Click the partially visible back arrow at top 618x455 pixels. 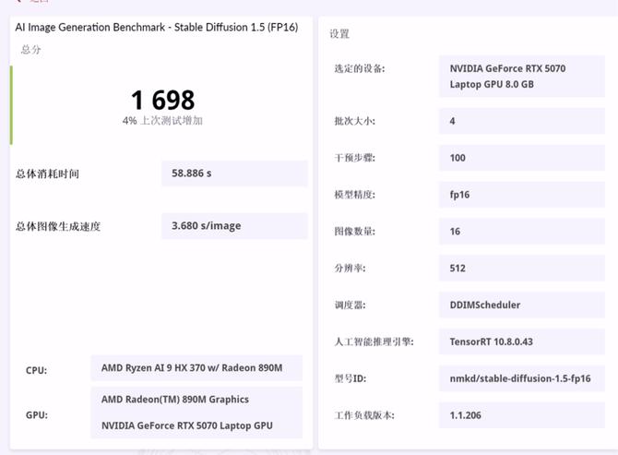click(x=18, y=2)
